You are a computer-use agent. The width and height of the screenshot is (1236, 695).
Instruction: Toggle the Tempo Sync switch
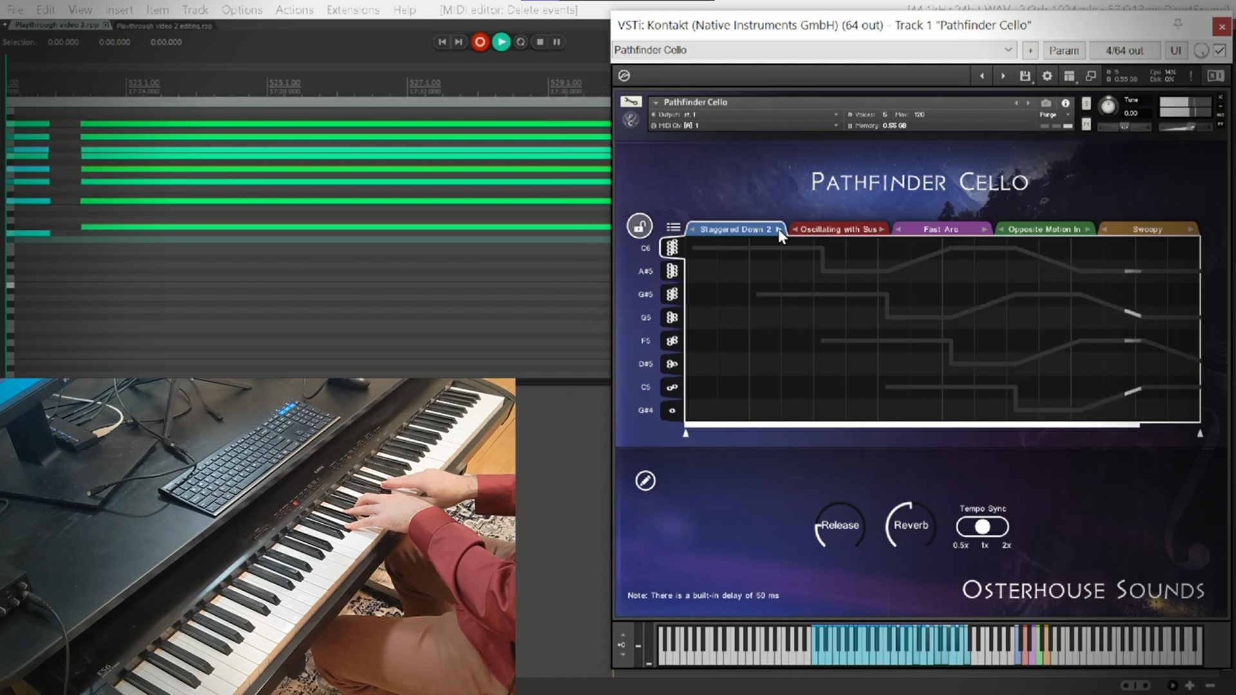[982, 527]
